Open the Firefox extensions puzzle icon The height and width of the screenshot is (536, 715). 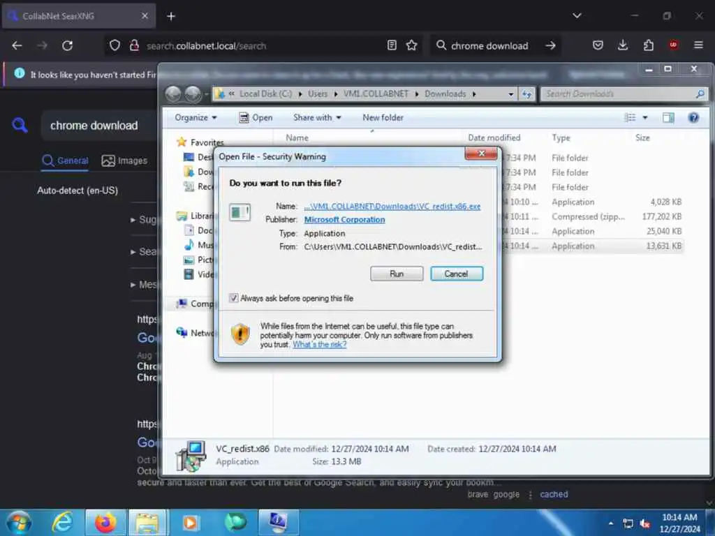tap(648, 45)
